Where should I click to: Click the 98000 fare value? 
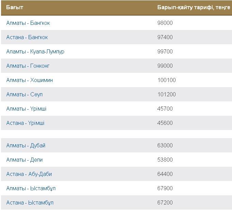pyautogui.click(x=165, y=23)
